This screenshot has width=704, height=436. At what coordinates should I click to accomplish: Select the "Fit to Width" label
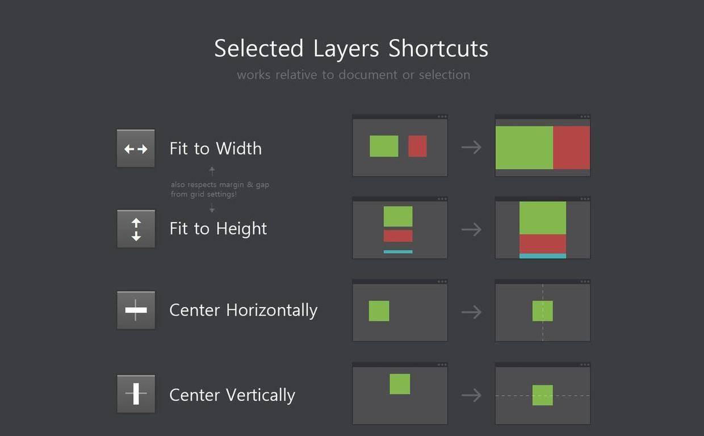216,149
